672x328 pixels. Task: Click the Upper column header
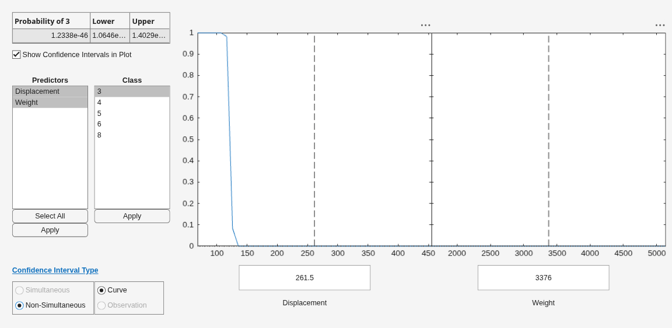(x=150, y=21)
